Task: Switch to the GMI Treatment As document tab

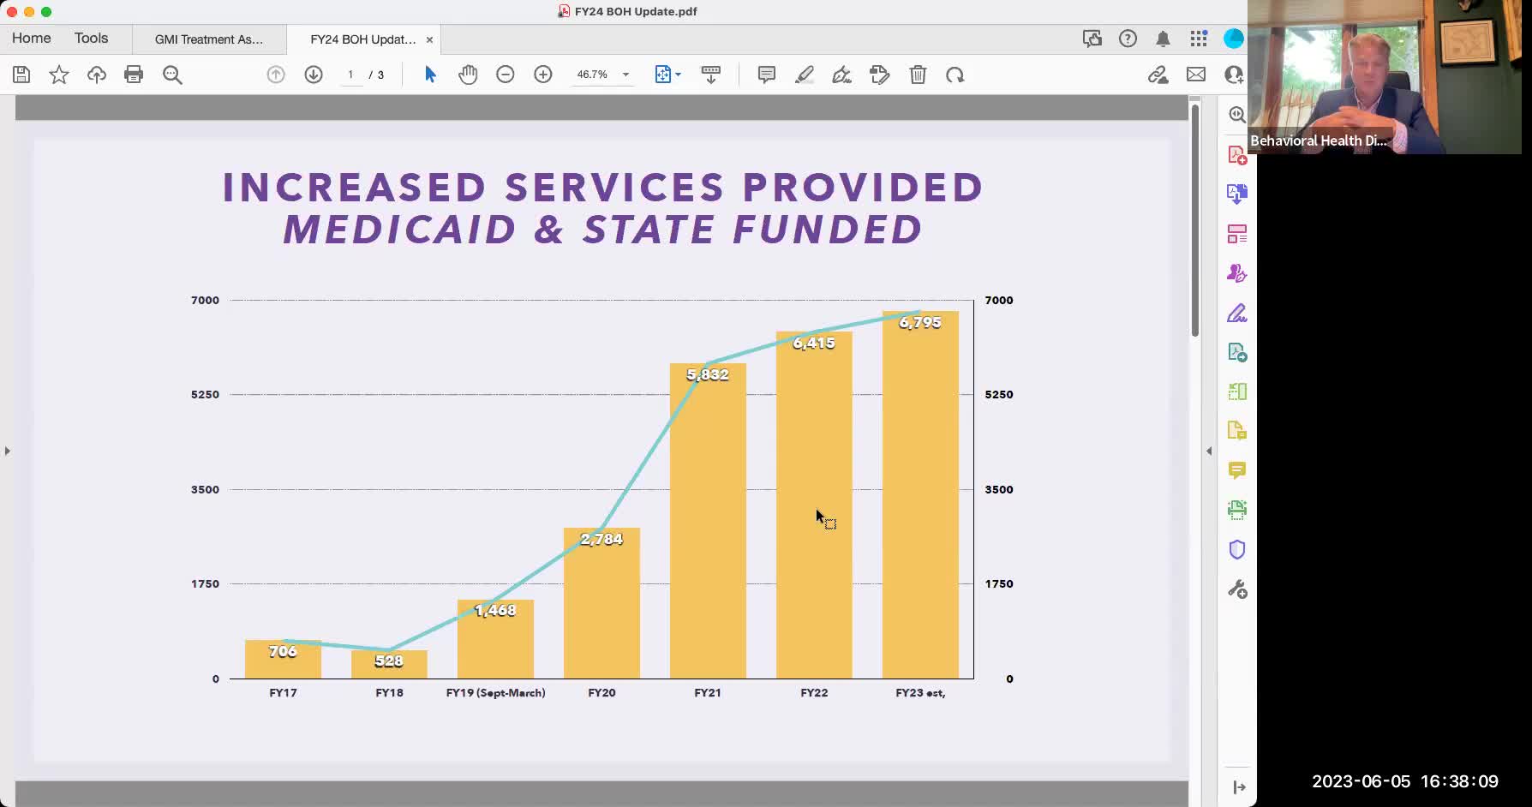Action: 208,39
